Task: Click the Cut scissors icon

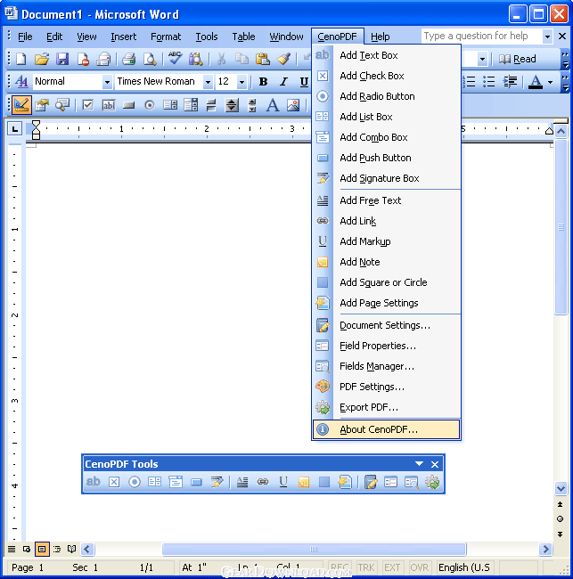Action: point(221,59)
